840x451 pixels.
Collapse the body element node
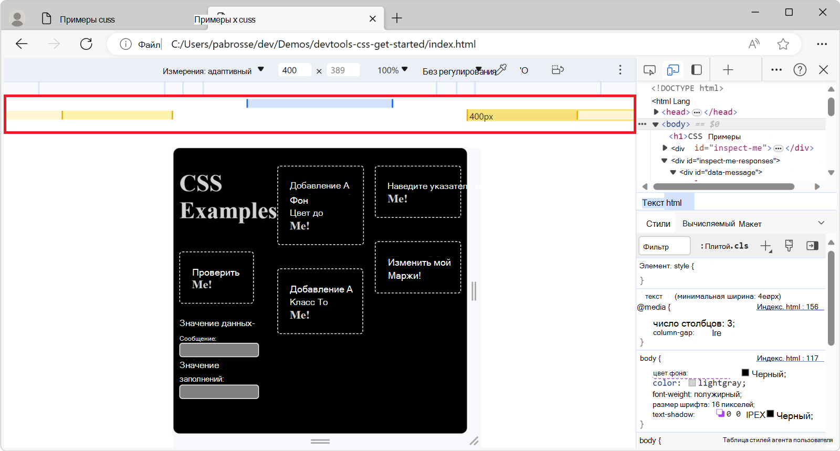click(x=655, y=124)
